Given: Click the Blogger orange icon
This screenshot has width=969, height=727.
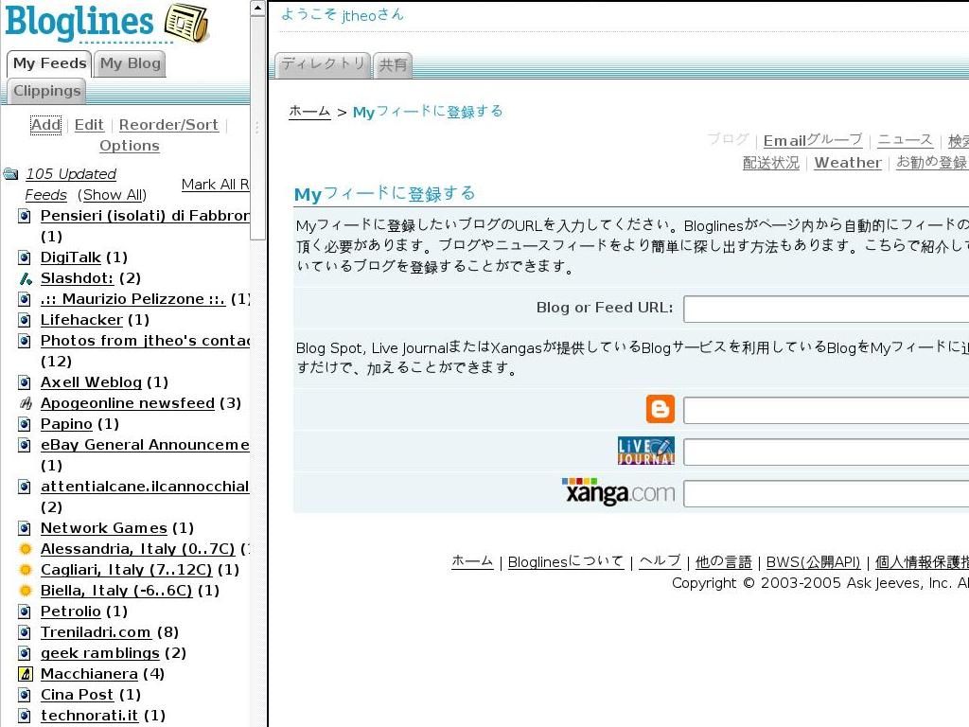Looking at the screenshot, I should (x=660, y=409).
